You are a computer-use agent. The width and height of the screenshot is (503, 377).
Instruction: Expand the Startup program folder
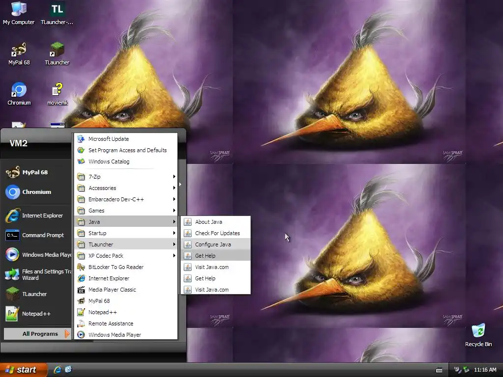click(126, 233)
